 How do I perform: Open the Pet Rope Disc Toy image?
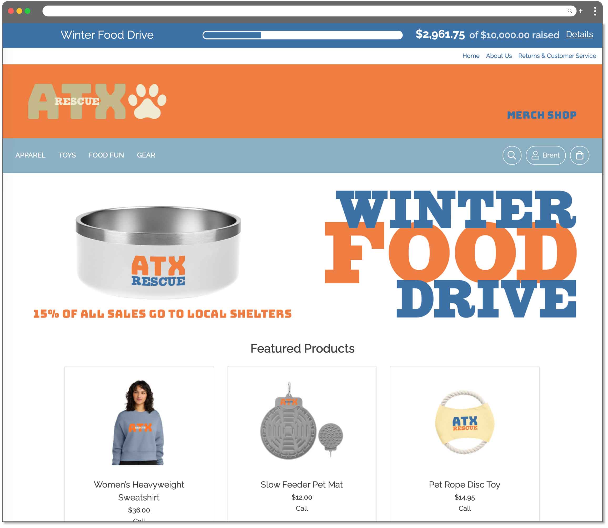465,422
